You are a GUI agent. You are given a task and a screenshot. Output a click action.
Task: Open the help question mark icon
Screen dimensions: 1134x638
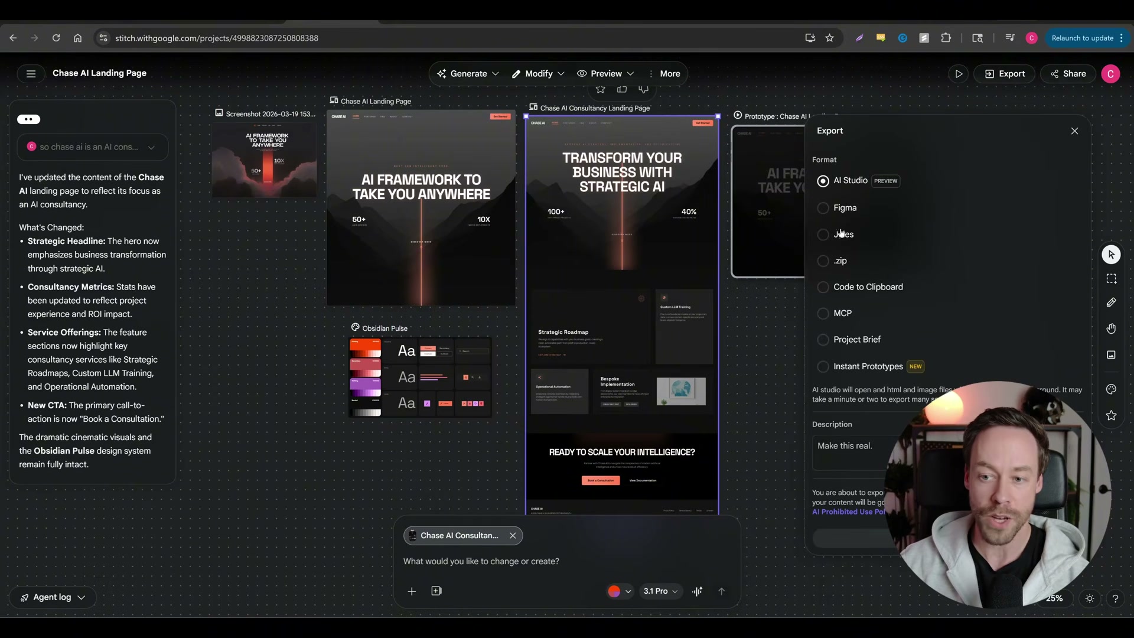(1115, 598)
